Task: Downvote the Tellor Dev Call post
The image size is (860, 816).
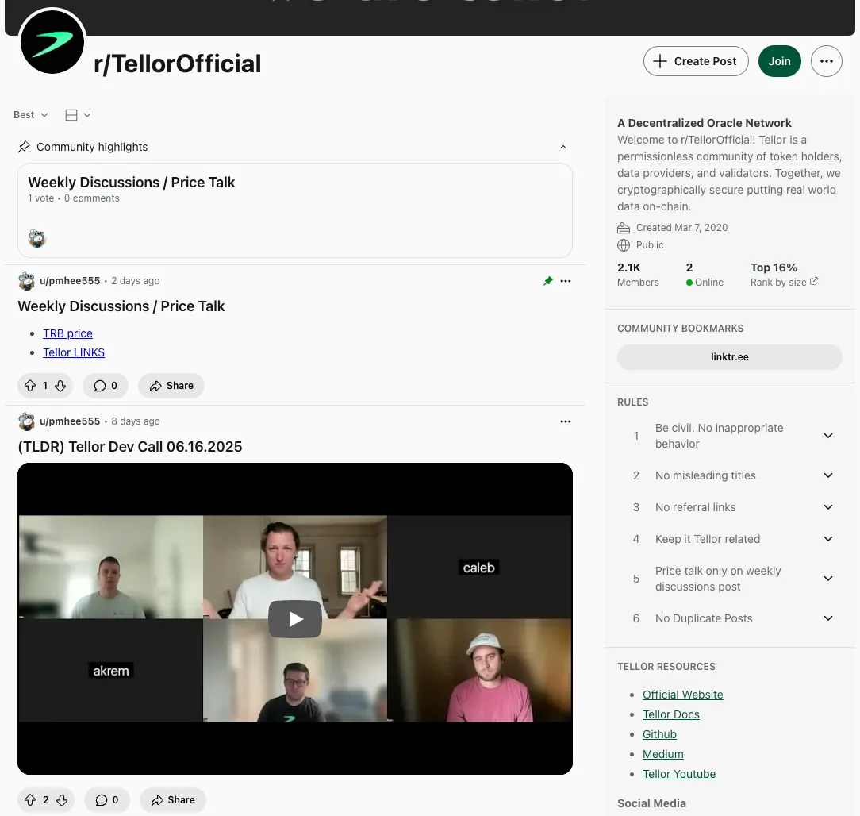Action: point(62,800)
